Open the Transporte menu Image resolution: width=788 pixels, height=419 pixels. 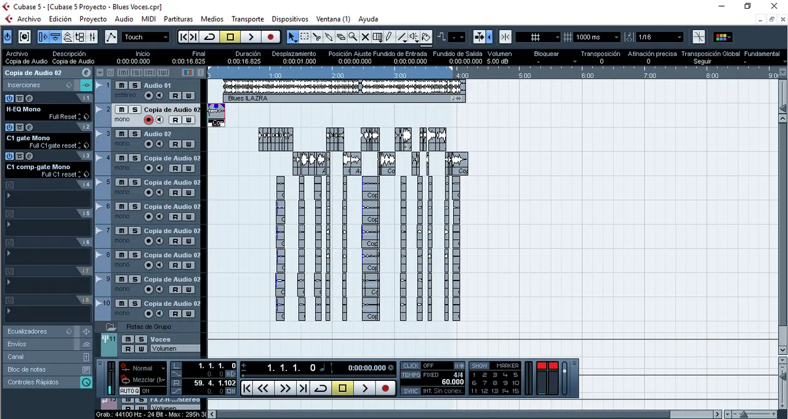click(x=248, y=19)
